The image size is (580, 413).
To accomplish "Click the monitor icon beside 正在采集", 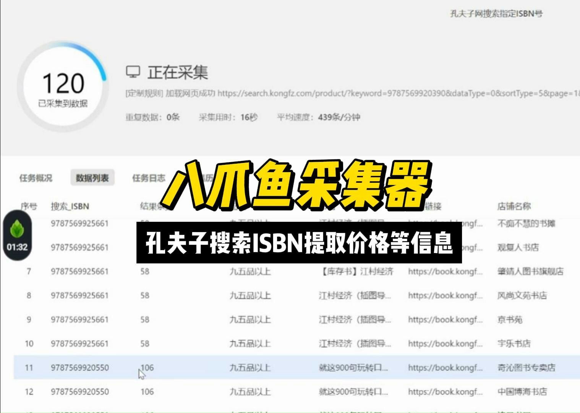I will click(133, 72).
